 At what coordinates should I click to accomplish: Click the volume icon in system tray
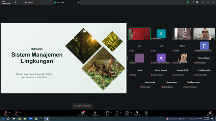click(x=197, y=119)
